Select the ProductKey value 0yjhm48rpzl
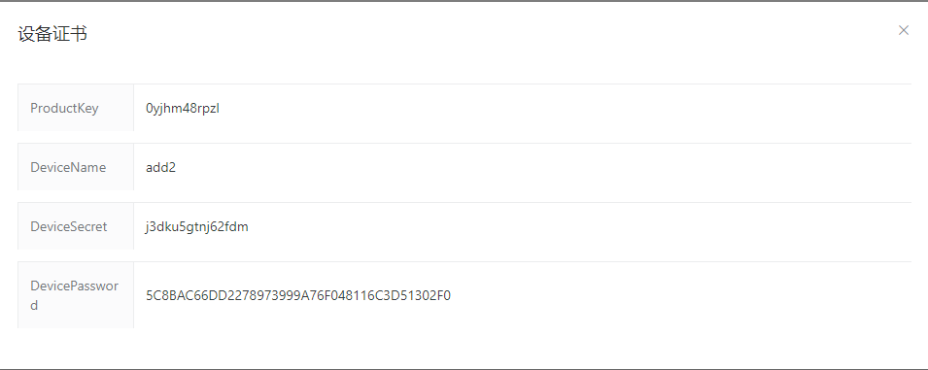 (x=183, y=108)
